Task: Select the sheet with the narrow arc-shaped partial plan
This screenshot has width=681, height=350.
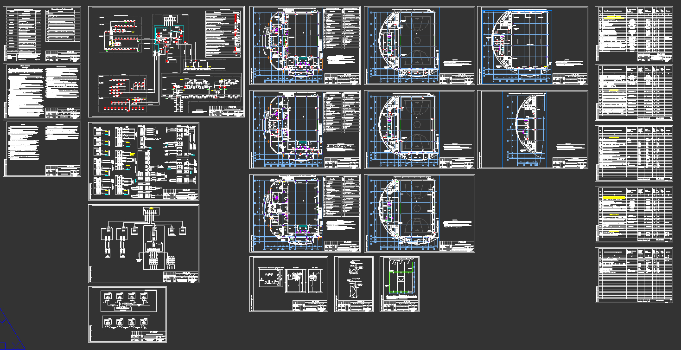Action: point(533,129)
